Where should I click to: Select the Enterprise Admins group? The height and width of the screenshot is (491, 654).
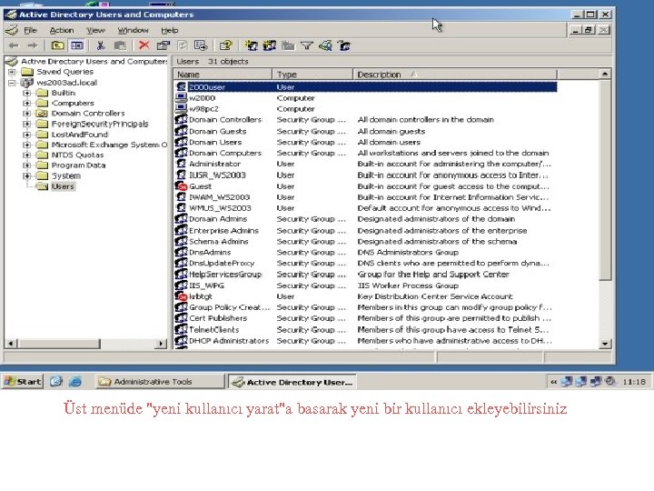(x=365, y=230)
